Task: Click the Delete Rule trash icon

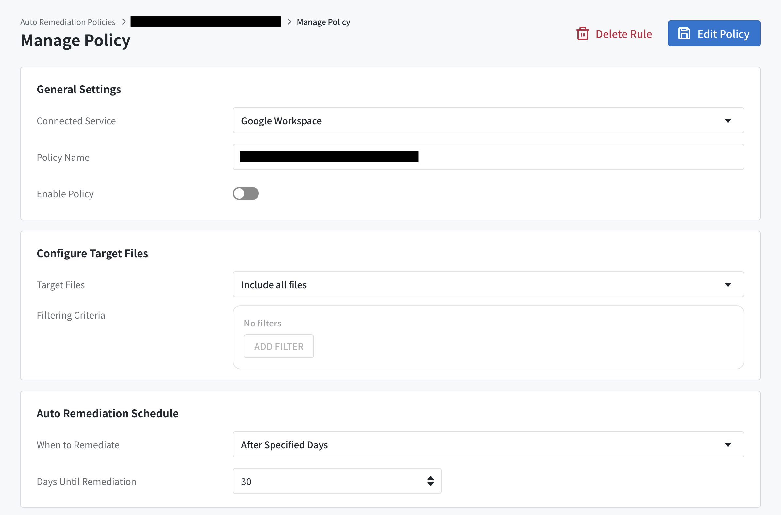Action: pos(582,34)
